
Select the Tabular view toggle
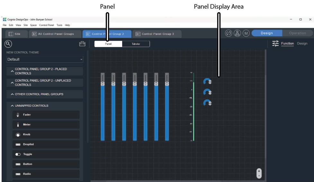coord(136,44)
